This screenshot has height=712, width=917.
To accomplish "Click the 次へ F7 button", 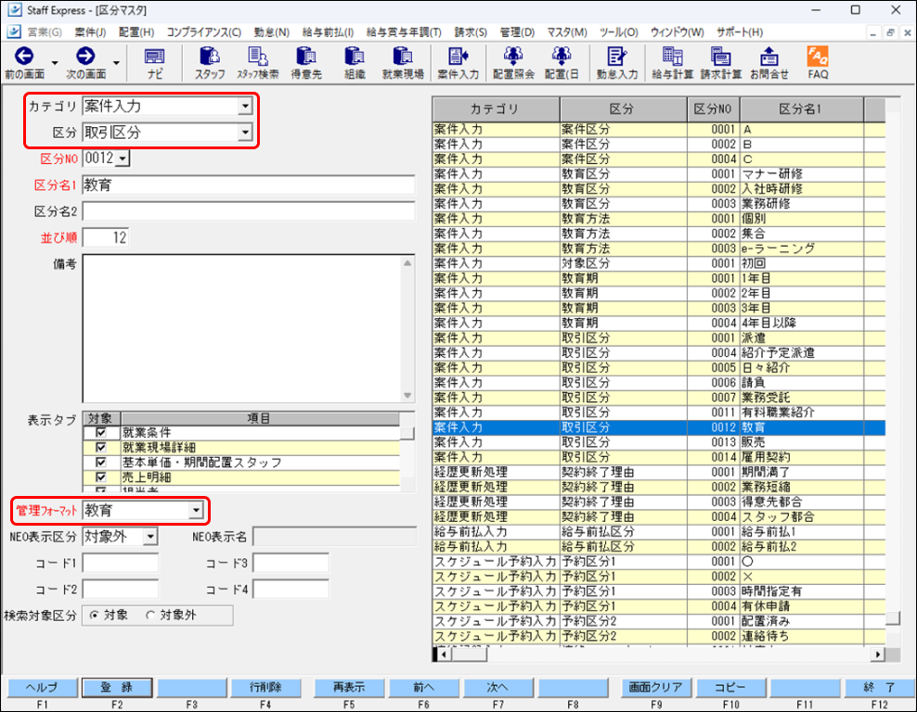I will tap(498, 688).
